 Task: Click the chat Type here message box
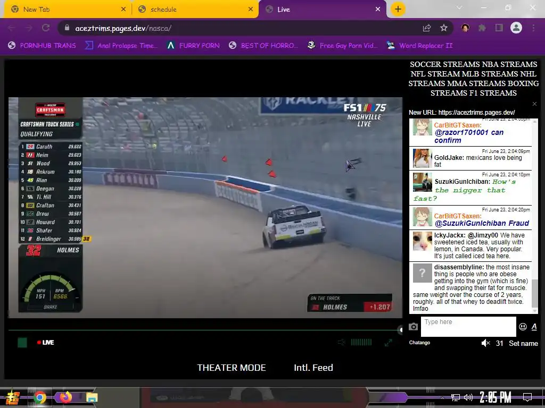pos(468,327)
